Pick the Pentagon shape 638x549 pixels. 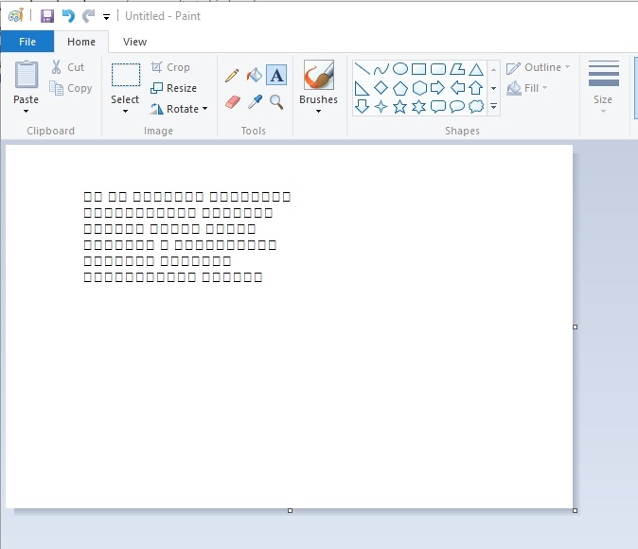click(400, 88)
